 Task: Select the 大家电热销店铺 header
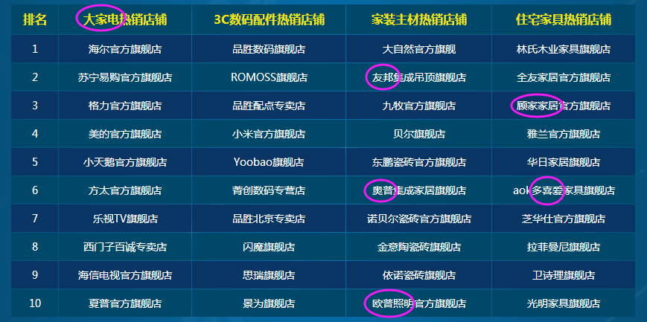(x=125, y=19)
